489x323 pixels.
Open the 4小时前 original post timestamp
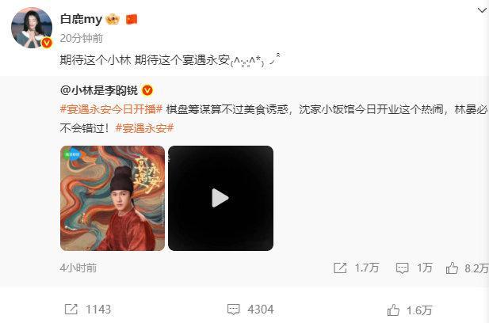point(78,268)
